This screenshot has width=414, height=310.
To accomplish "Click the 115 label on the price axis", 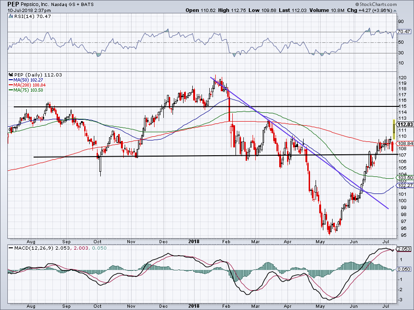I will (402, 106).
